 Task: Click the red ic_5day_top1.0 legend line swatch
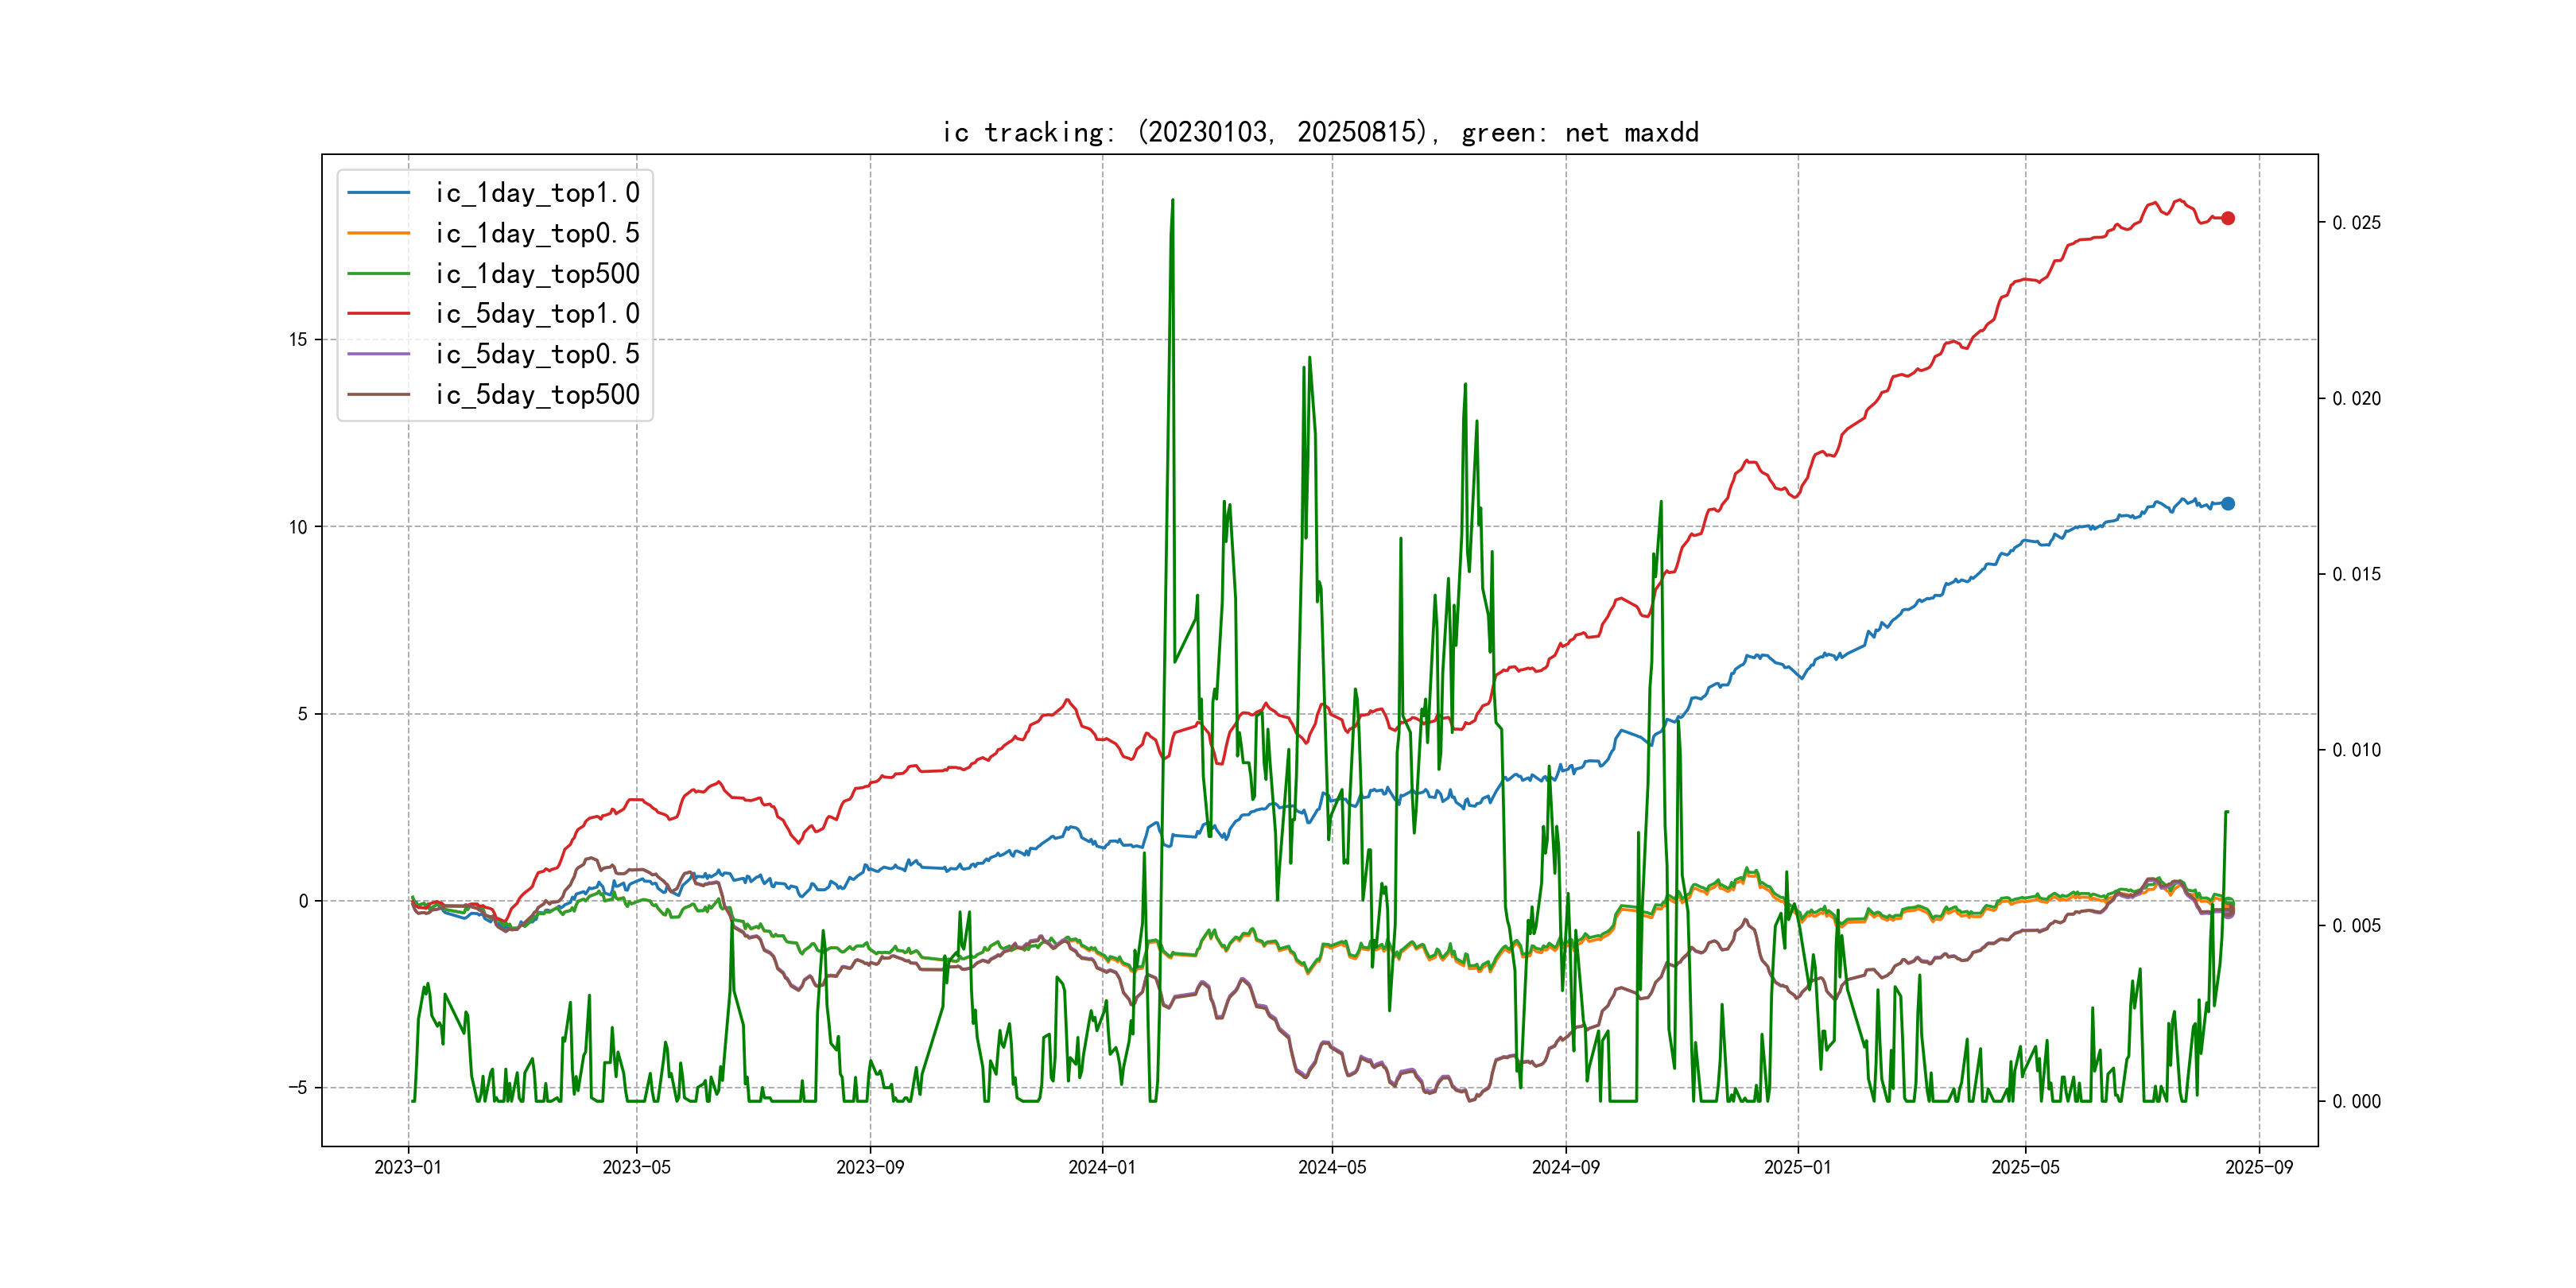(378, 314)
